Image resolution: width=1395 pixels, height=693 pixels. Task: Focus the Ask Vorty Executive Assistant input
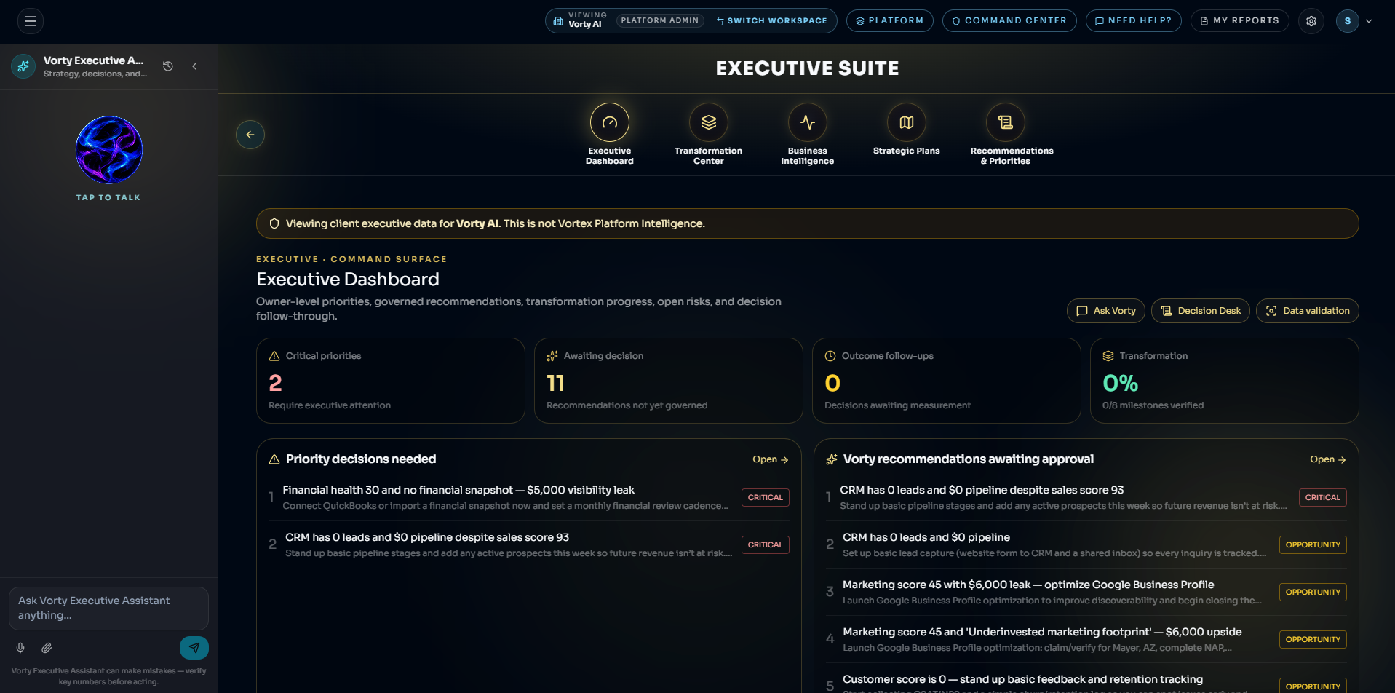pos(109,609)
